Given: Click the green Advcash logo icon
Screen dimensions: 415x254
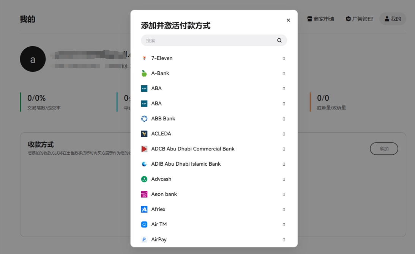Looking at the screenshot, I should [144, 179].
